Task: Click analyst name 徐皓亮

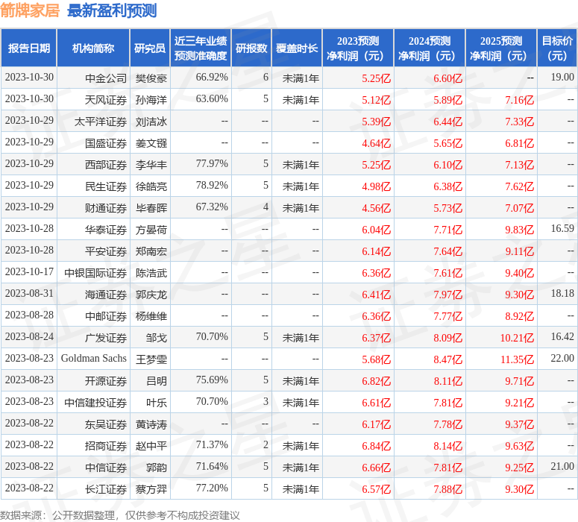Action: pos(151,186)
